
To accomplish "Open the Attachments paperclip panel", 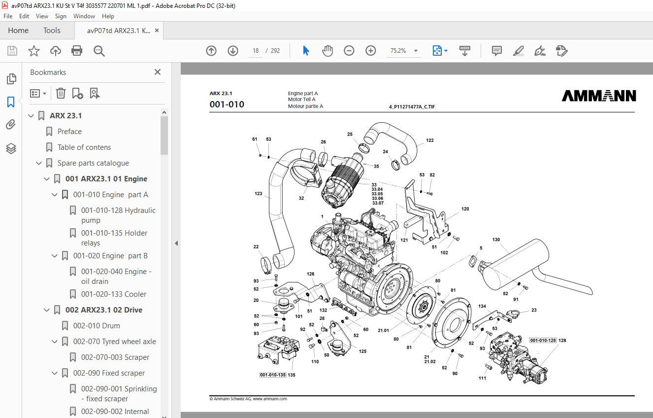I will [x=11, y=125].
